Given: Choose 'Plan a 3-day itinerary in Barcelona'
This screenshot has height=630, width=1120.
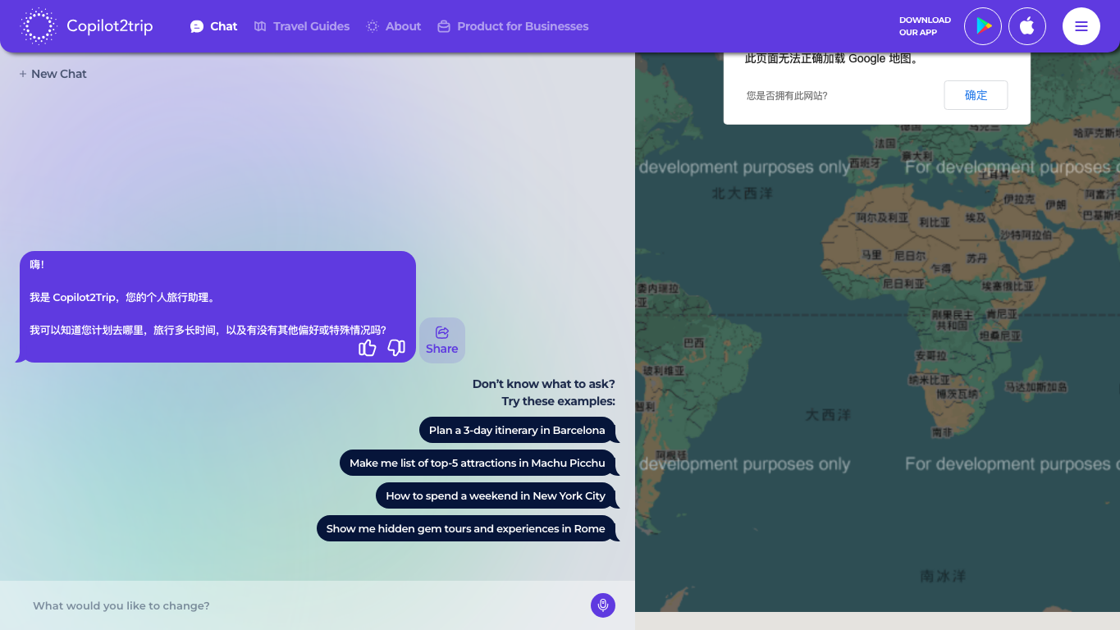Looking at the screenshot, I should 517,430.
